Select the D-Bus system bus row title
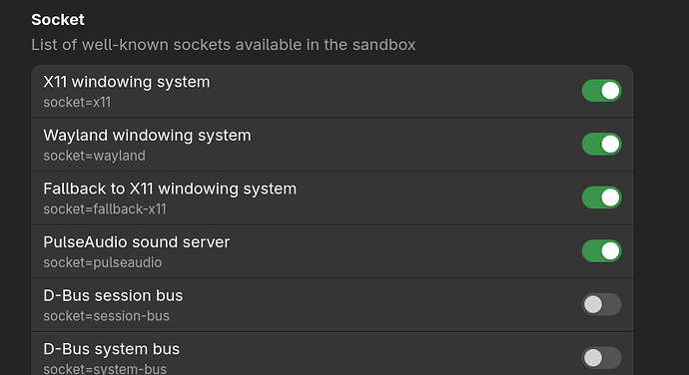 pyautogui.click(x=111, y=349)
